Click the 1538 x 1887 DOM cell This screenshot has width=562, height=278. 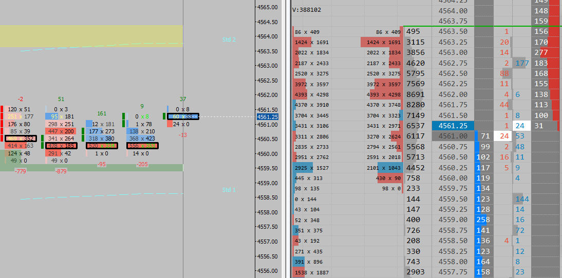tap(311, 272)
